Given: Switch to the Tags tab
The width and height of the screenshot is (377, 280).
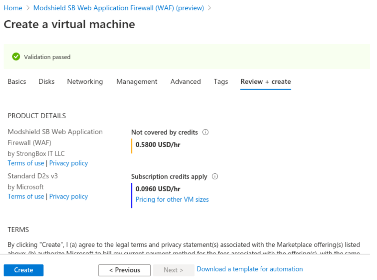Looking at the screenshot, I should pos(221,82).
